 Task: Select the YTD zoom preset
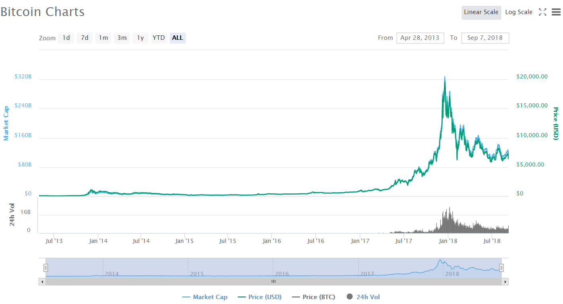(x=159, y=37)
